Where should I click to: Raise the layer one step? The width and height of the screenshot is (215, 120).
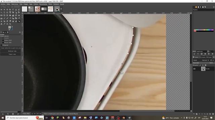coord(199,114)
